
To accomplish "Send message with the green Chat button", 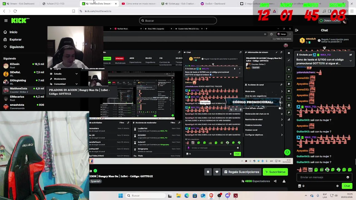I will (x=347, y=186).
